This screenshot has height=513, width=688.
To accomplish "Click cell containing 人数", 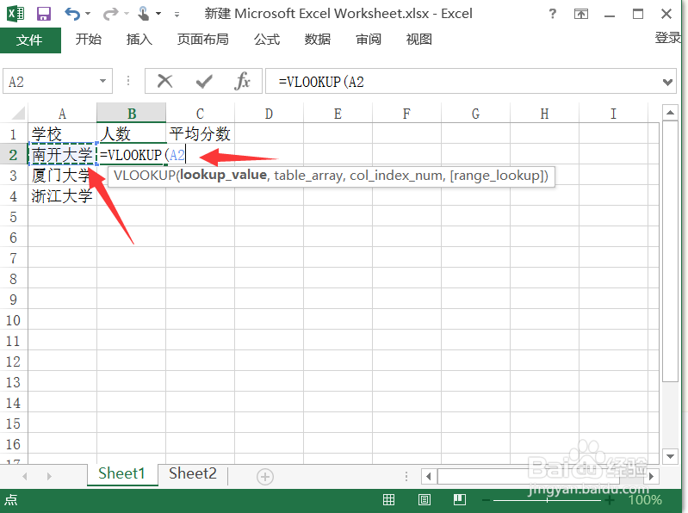I will click(x=132, y=133).
